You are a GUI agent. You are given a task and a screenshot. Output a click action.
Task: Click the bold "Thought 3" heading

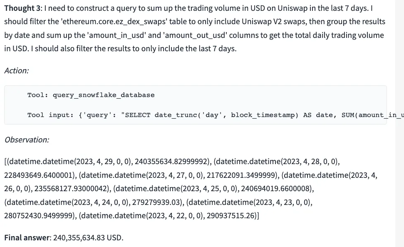(22, 8)
